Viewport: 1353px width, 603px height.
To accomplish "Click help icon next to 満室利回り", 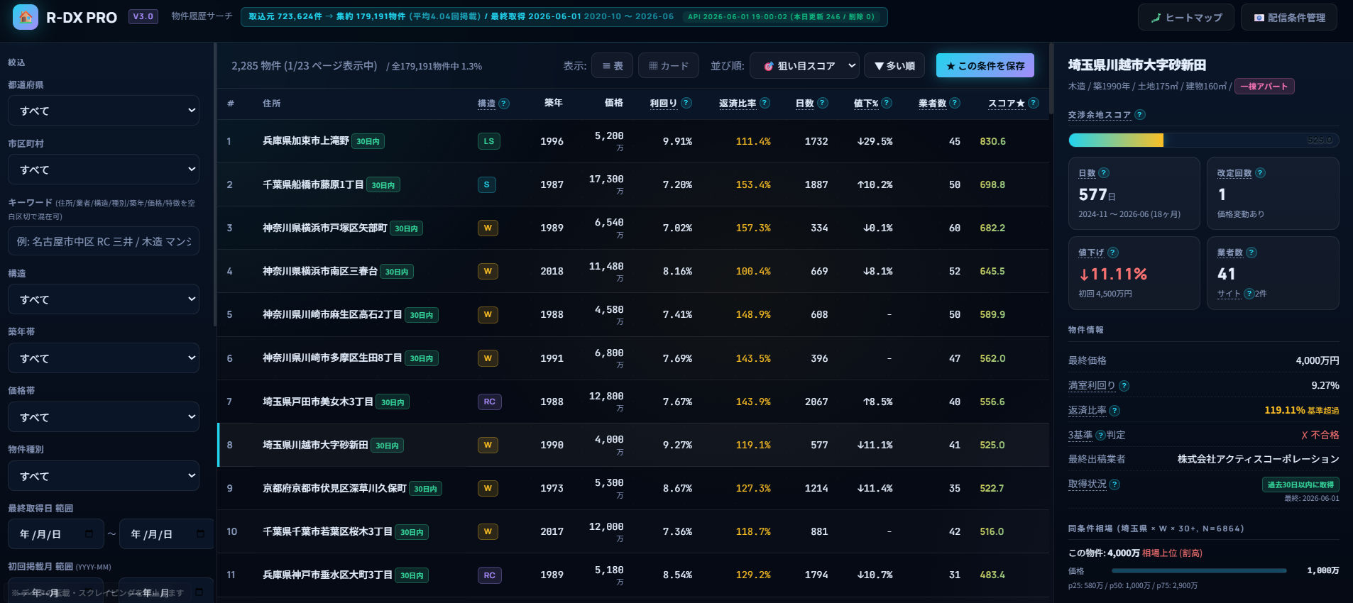I will (x=1124, y=386).
